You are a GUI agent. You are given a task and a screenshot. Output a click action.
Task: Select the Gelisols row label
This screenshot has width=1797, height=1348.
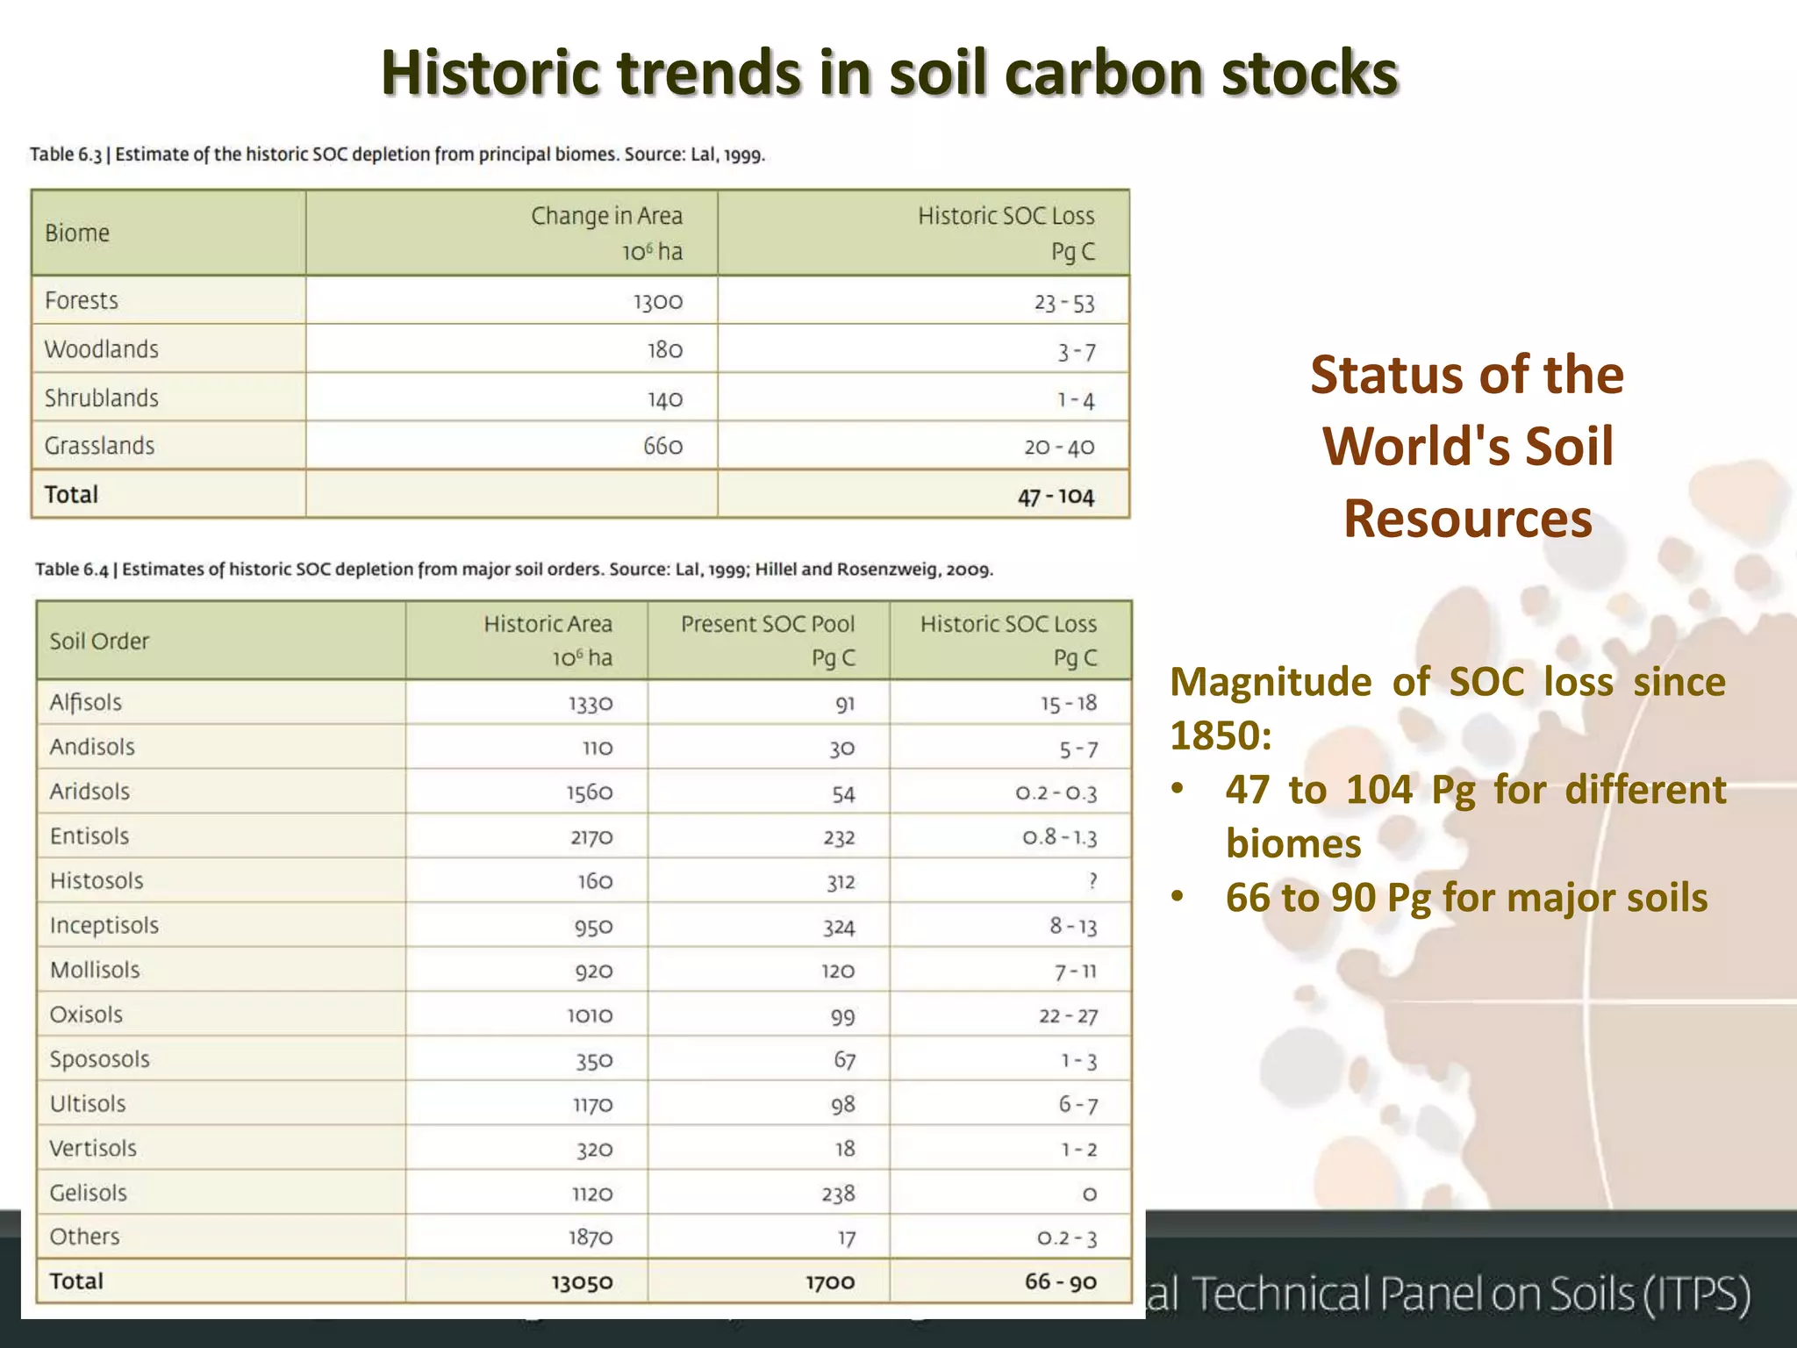tap(88, 1193)
